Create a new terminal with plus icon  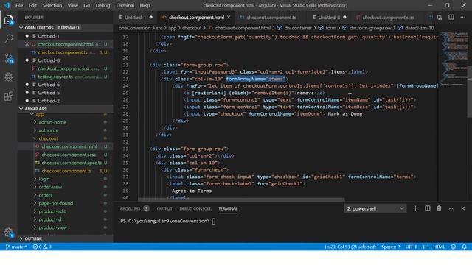click(x=415, y=208)
